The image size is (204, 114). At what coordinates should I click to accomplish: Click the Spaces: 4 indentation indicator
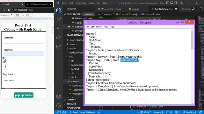pyautogui.click(x=158, y=112)
